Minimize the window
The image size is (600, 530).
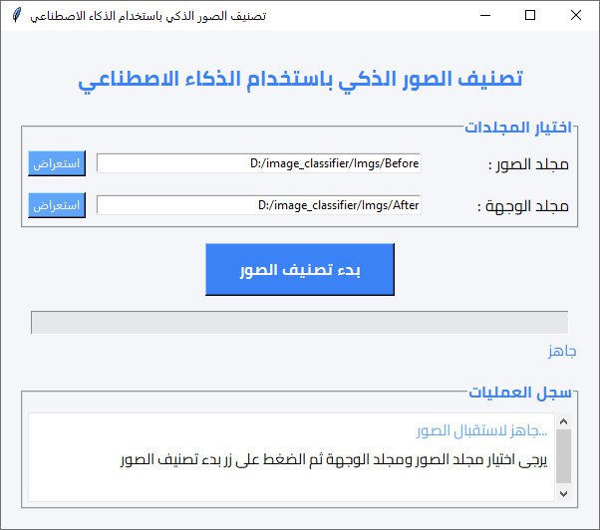point(485,15)
